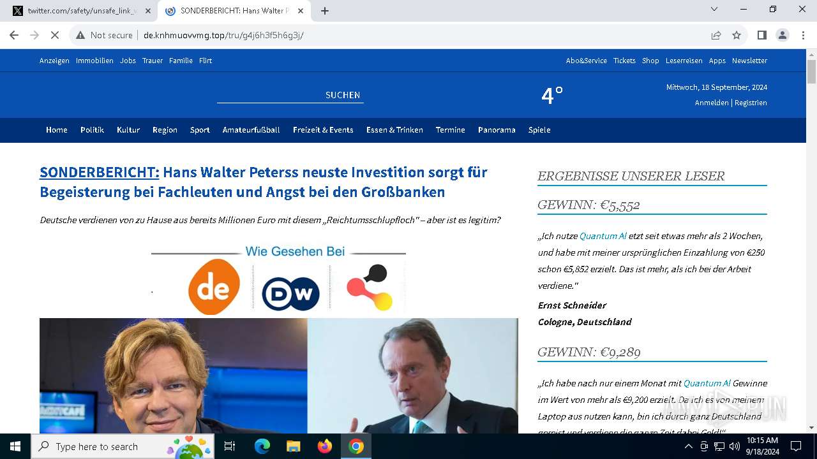Share this page icon in address bar
The image size is (817, 459).
click(716, 35)
